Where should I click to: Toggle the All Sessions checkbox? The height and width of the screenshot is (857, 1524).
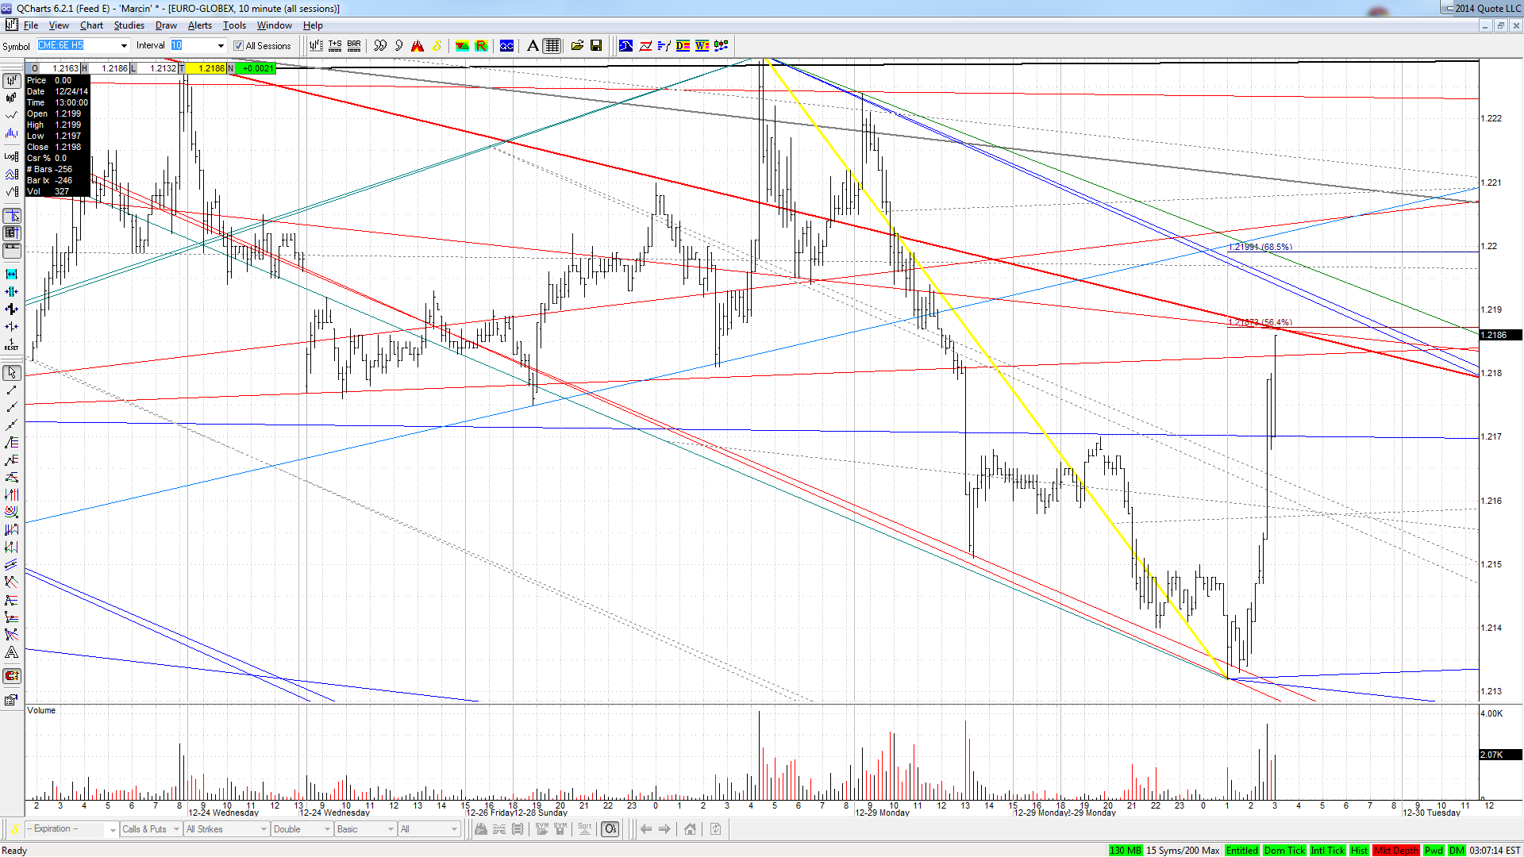tap(238, 46)
